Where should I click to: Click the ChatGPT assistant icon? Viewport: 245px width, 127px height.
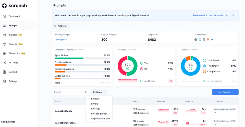(196, 39)
